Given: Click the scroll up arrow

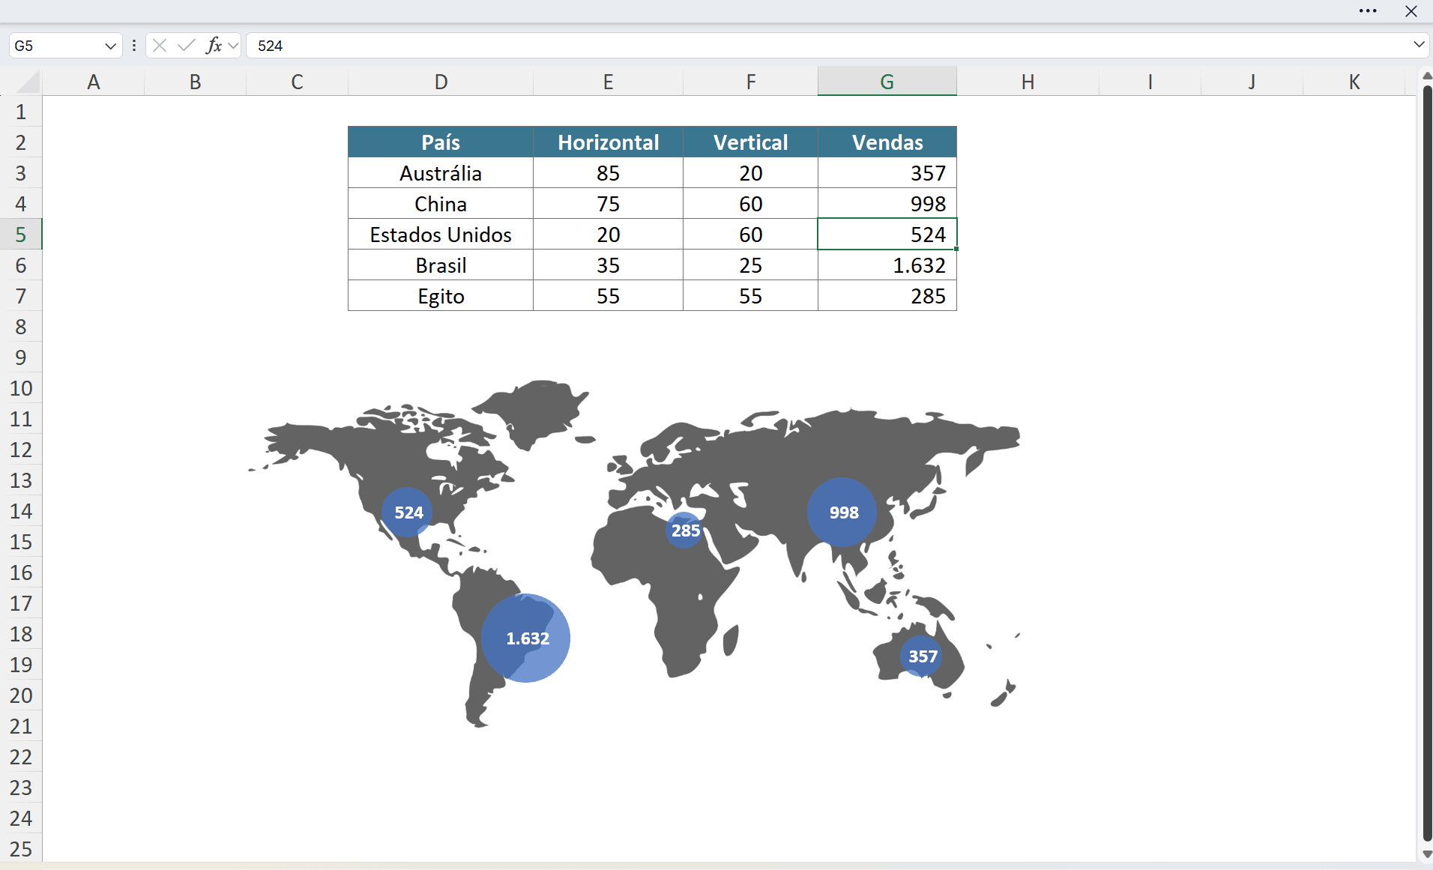Looking at the screenshot, I should (x=1426, y=76).
